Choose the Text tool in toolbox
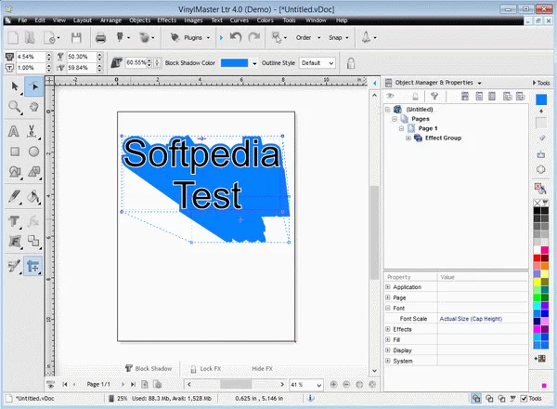This screenshot has width=557, height=409. click(15, 129)
